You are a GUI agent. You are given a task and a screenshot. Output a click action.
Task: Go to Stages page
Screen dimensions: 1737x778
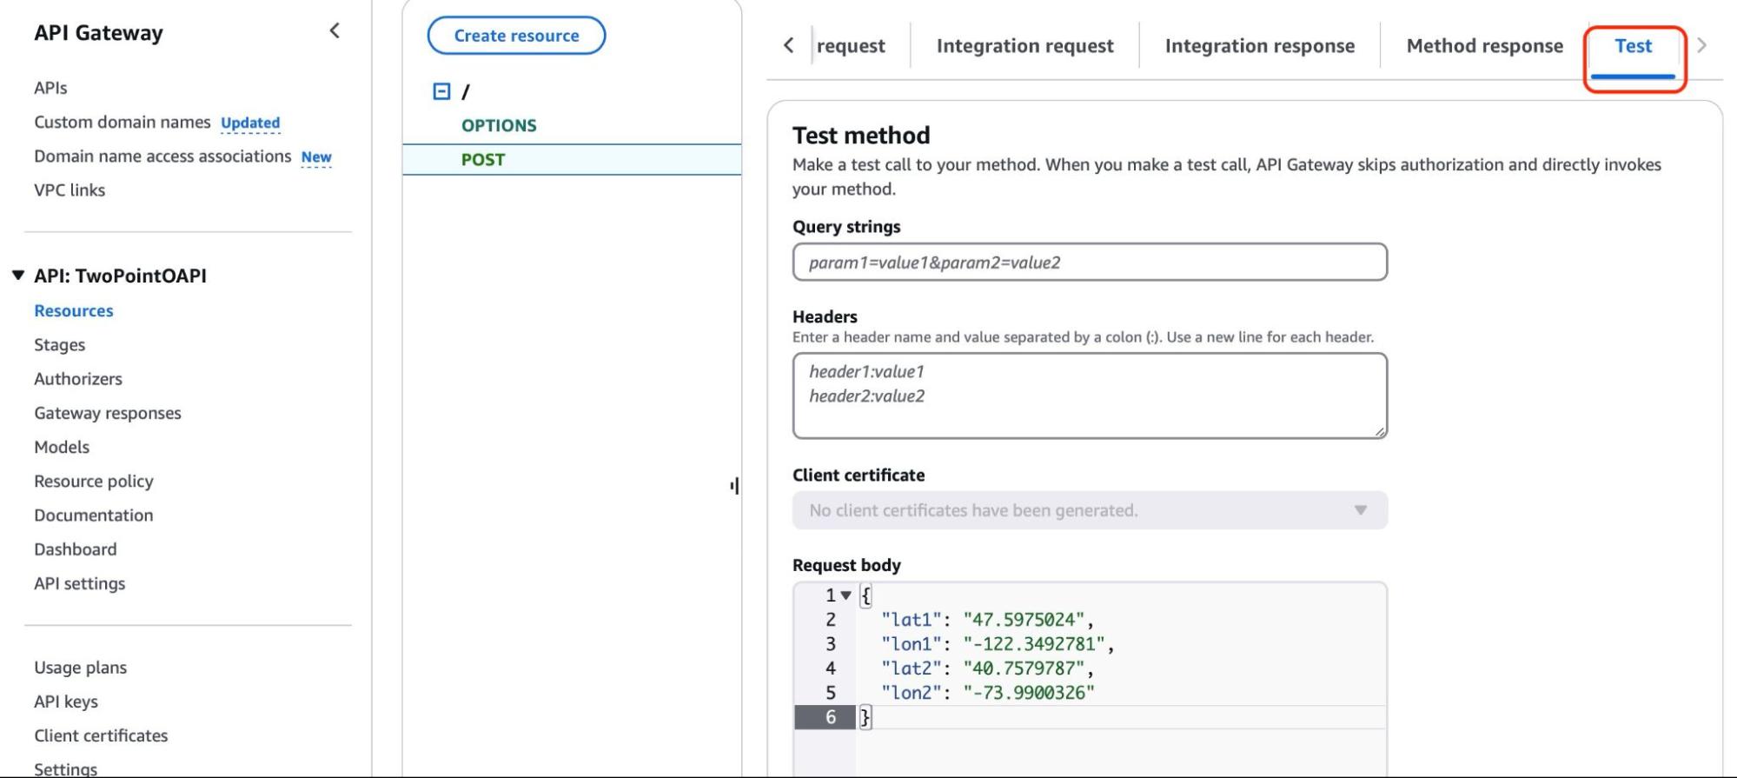60,345
